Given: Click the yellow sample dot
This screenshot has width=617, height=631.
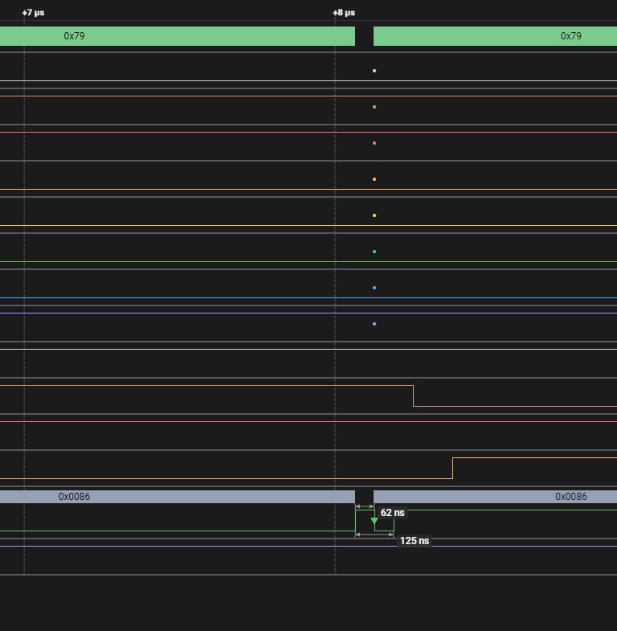Looking at the screenshot, I should click(x=374, y=215).
